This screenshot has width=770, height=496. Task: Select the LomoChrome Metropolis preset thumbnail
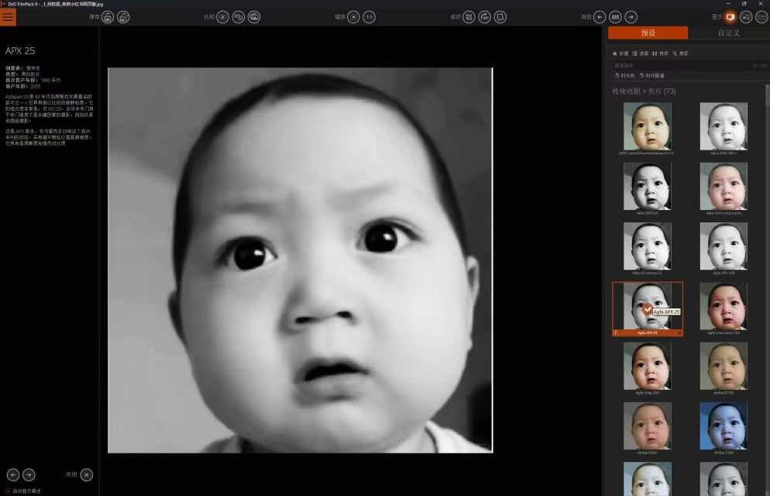pos(648,126)
